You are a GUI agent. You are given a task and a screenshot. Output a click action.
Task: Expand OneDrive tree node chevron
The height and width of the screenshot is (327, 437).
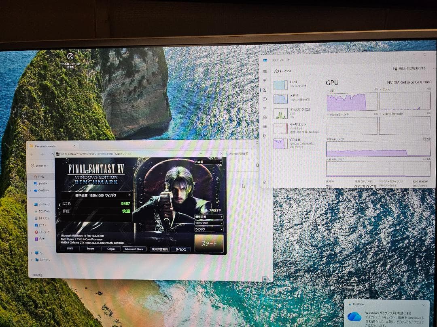tap(31, 191)
